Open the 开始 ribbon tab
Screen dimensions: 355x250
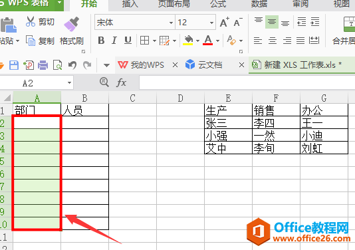point(89,4)
